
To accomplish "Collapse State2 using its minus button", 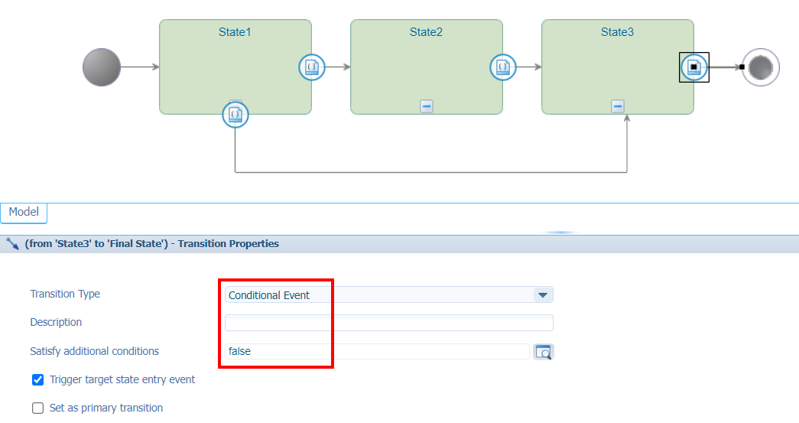I will pos(427,106).
